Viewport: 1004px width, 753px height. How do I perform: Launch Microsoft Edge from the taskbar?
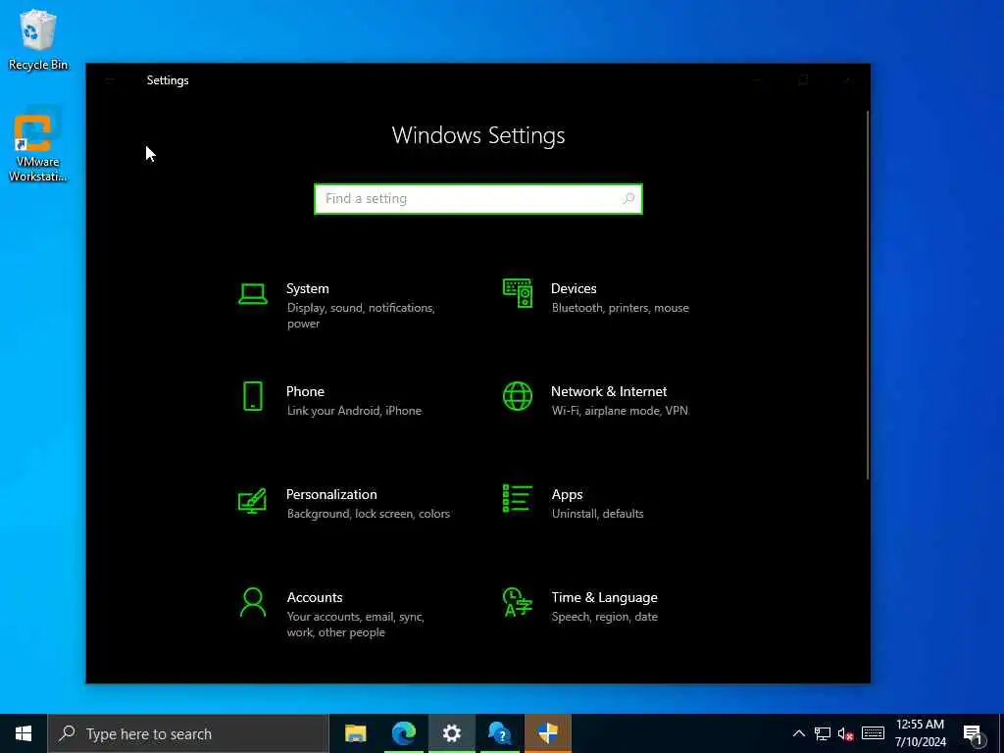pyautogui.click(x=403, y=733)
